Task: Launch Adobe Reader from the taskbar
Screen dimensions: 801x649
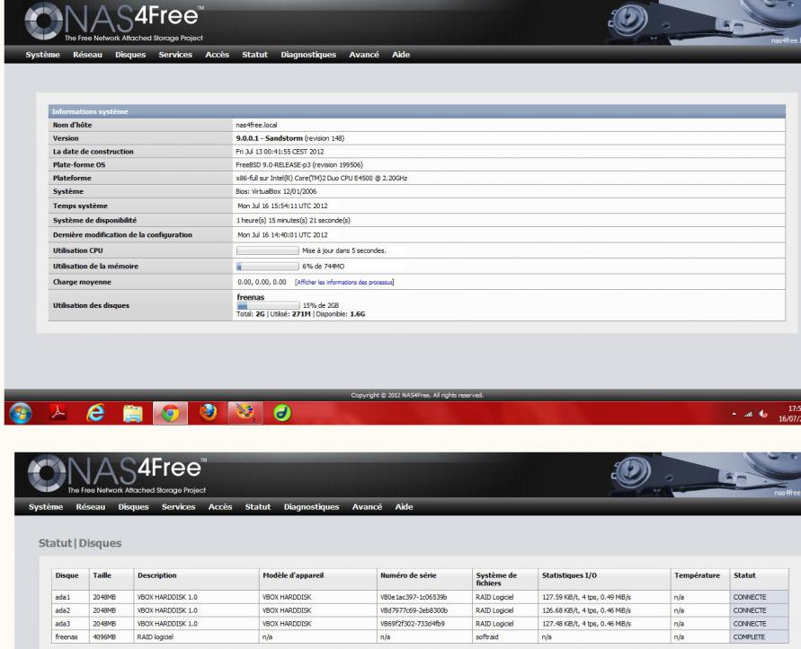Action: 58,412
